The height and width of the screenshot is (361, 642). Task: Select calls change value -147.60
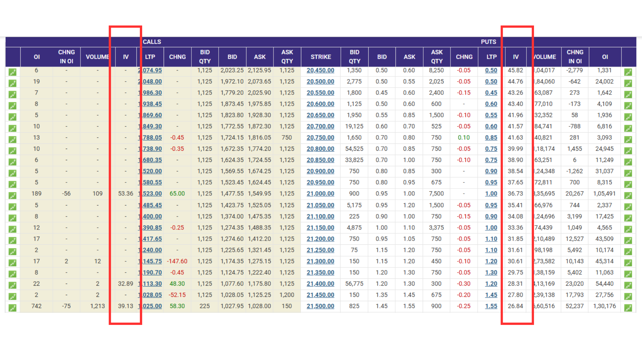click(177, 261)
